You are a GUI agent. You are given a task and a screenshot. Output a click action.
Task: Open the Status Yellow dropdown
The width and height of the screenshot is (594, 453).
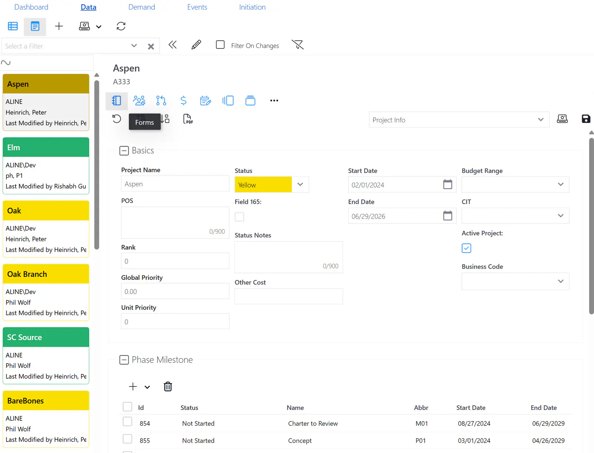point(300,184)
